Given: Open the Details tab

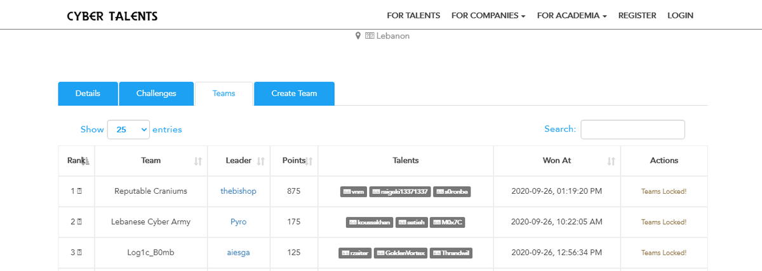Looking at the screenshot, I should 88,94.
